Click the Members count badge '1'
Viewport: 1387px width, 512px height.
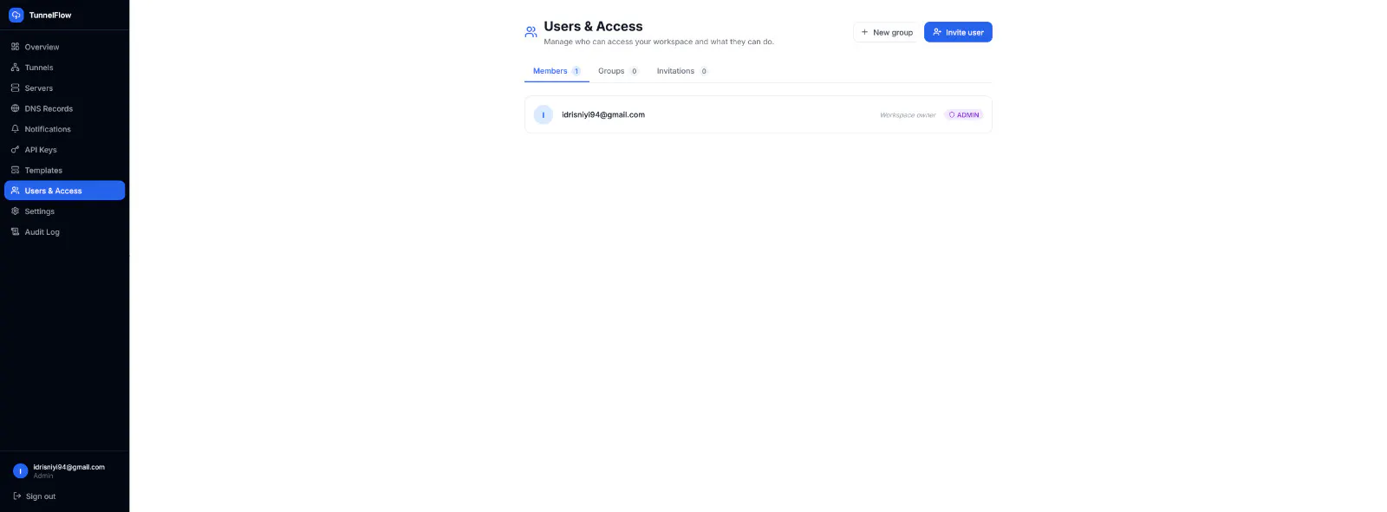pos(576,71)
